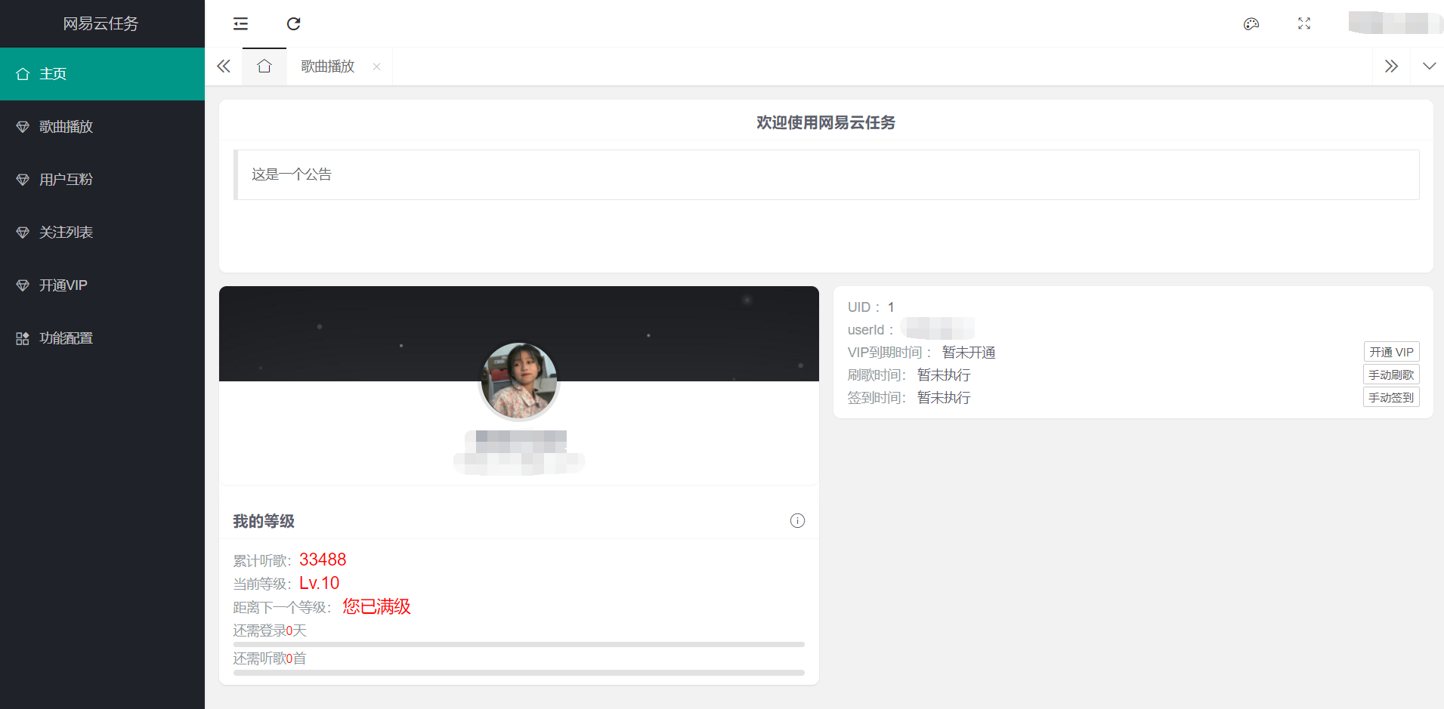Click the info icon next to 我的等级

(x=796, y=520)
